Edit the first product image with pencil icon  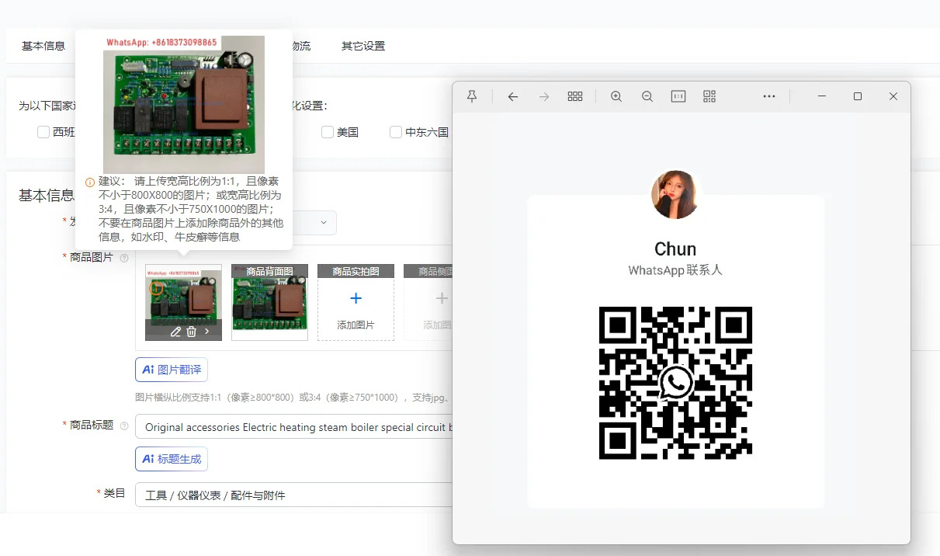pyautogui.click(x=176, y=332)
